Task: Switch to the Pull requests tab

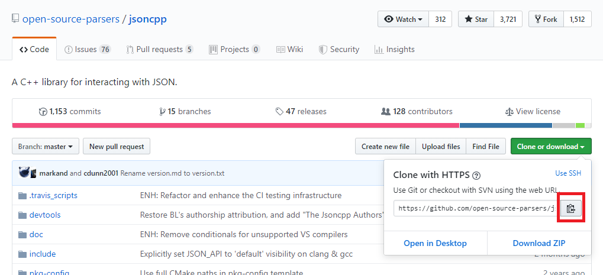Action: coord(160,49)
